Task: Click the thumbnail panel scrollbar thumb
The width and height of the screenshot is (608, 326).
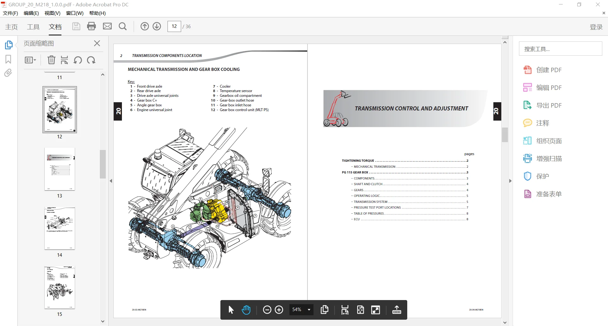Action: click(103, 164)
